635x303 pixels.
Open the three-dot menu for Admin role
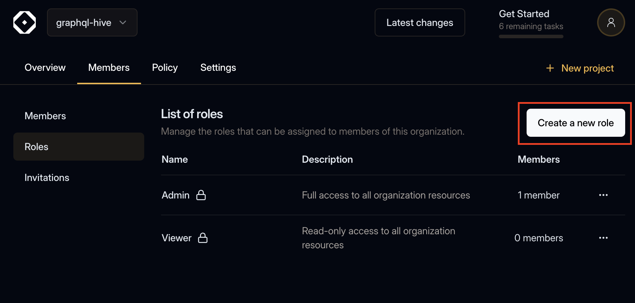(x=603, y=195)
